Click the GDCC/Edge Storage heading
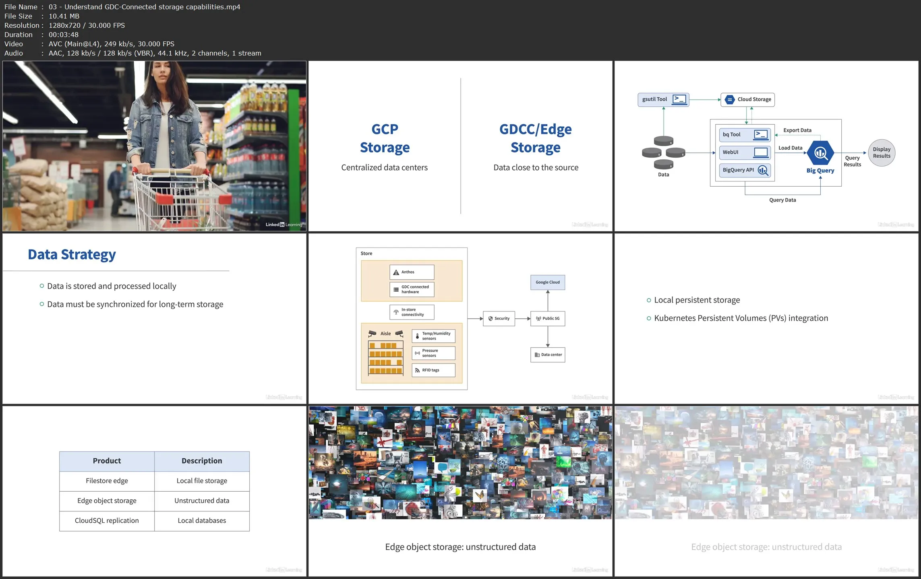 tap(536, 138)
